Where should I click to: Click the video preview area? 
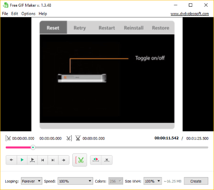pyautogui.click(x=107, y=74)
